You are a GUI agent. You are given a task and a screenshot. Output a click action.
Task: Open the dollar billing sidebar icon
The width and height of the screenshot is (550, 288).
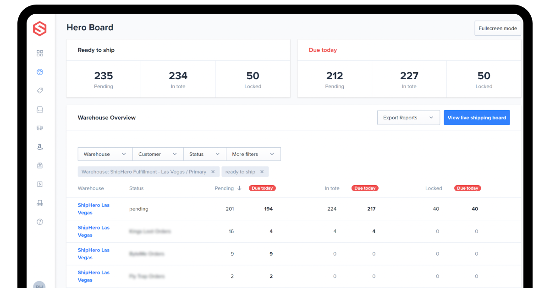click(x=40, y=184)
